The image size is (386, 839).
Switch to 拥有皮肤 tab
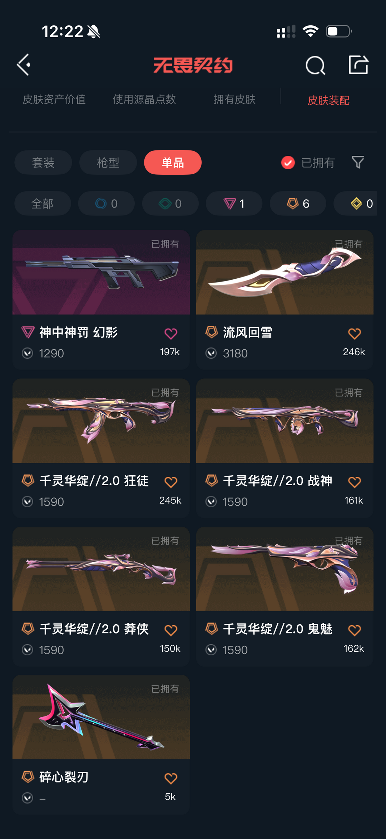click(234, 99)
